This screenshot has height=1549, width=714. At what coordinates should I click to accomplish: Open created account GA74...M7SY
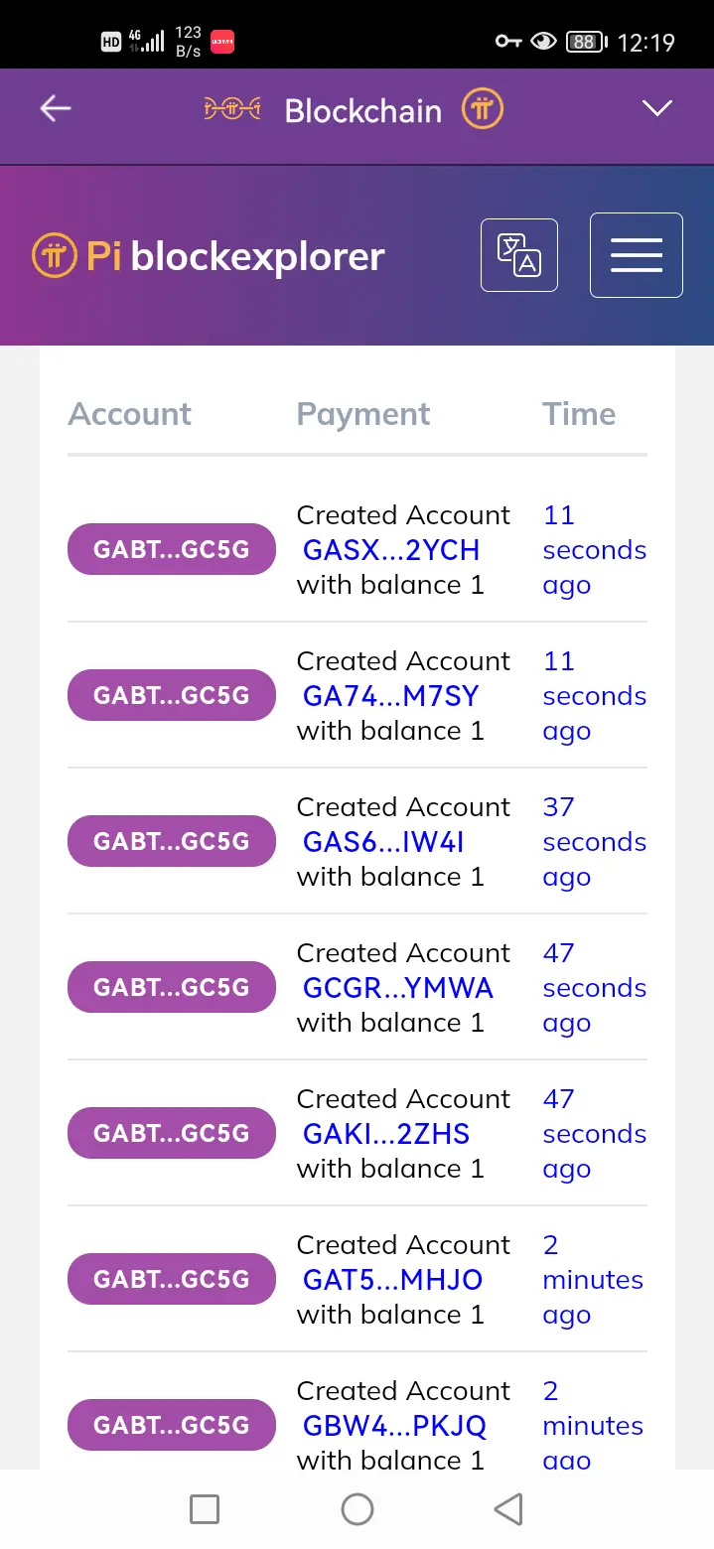[391, 696]
